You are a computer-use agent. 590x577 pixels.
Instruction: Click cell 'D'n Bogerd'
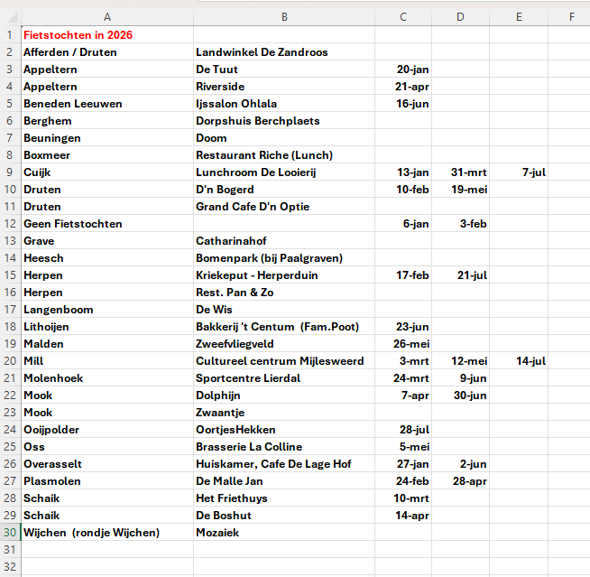click(284, 189)
